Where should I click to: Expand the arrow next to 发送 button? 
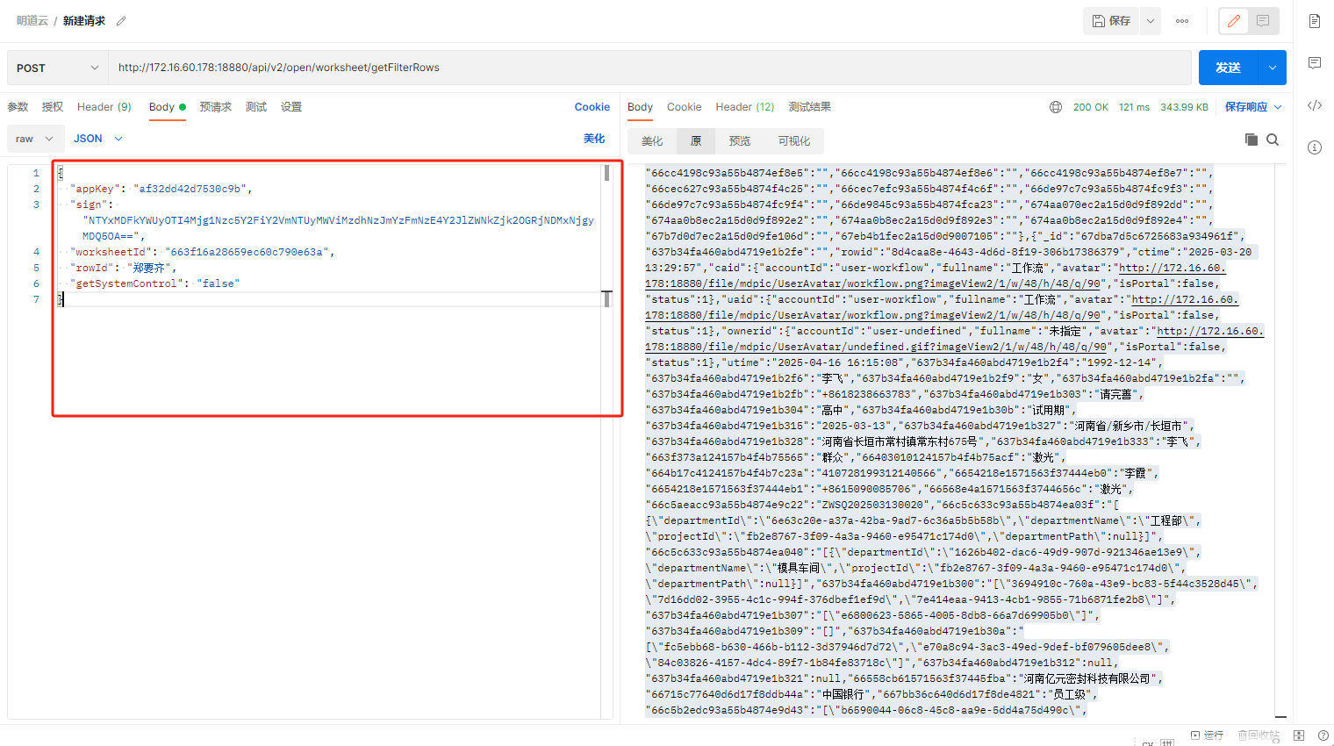pos(1272,68)
